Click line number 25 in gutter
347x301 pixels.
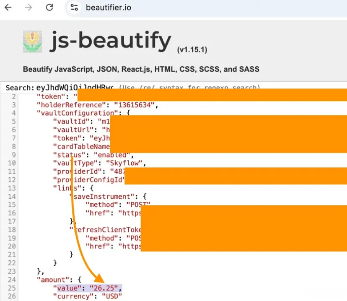pyautogui.click(x=12, y=288)
